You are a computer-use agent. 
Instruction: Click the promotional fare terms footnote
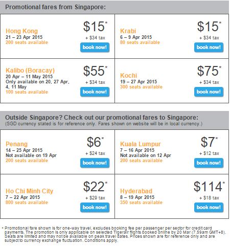click(x=114, y=234)
